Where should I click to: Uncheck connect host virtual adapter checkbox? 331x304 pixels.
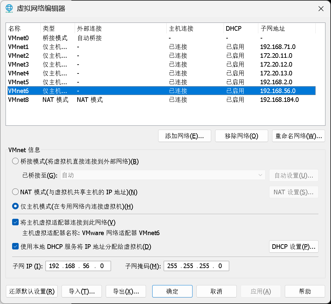click(x=15, y=222)
